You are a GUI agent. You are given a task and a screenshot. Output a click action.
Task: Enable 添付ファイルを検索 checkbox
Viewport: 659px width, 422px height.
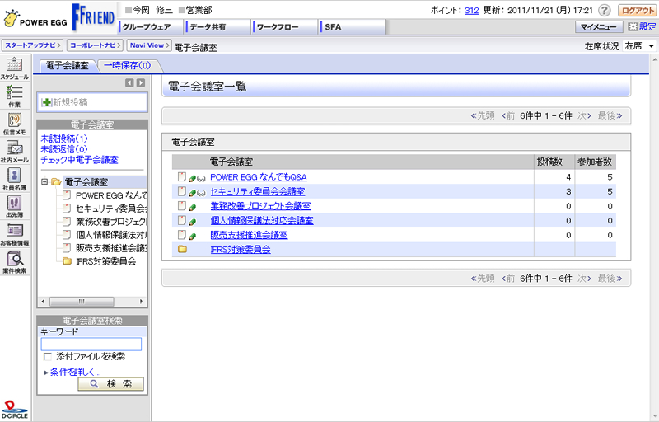point(48,357)
